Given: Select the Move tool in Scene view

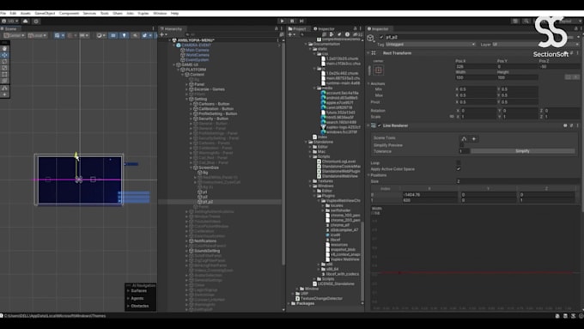Looking at the screenshot, I should [x=4, y=55].
